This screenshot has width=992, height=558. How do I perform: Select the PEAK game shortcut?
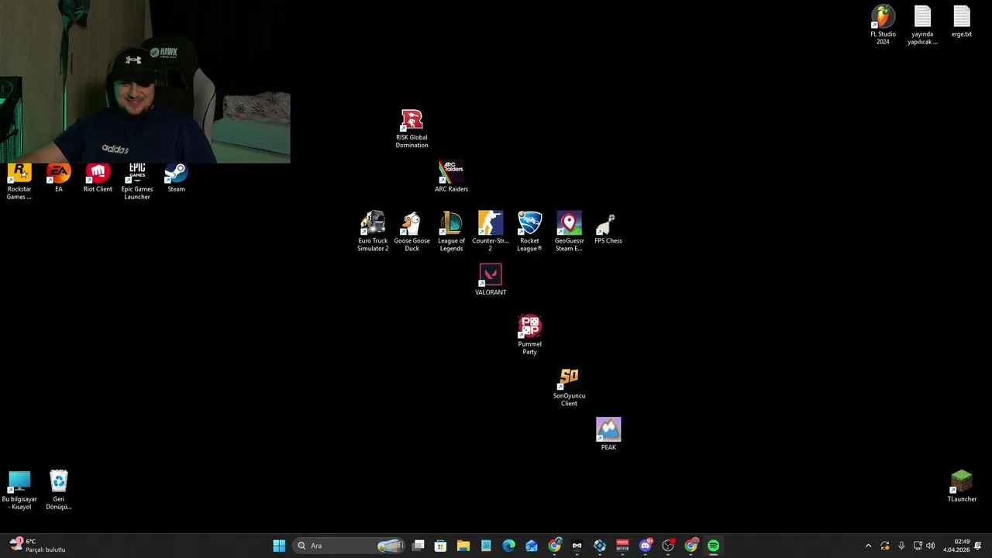(608, 434)
